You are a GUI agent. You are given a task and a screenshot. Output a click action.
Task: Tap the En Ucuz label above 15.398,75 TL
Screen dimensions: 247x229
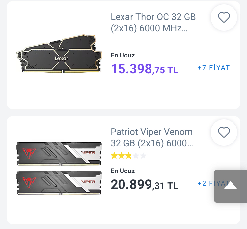point(123,56)
